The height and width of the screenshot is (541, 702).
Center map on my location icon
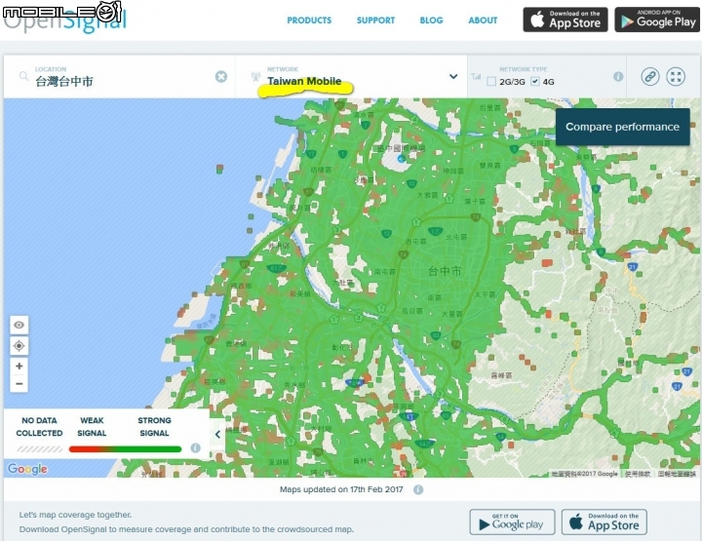pyautogui.click(x=19, y=345)
